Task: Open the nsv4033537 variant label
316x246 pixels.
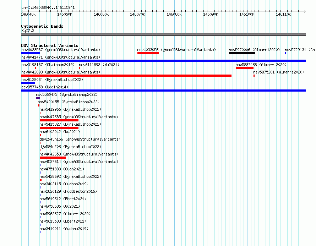Action: pos(61,50)
